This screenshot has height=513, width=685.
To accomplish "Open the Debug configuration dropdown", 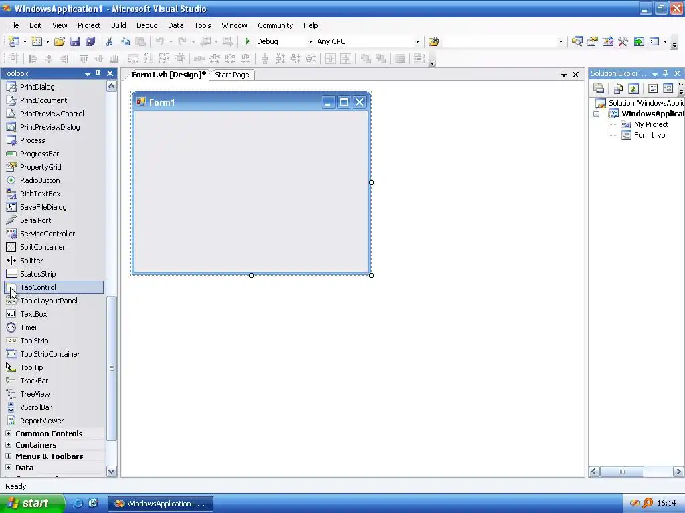I will click(x=310, y=42).
